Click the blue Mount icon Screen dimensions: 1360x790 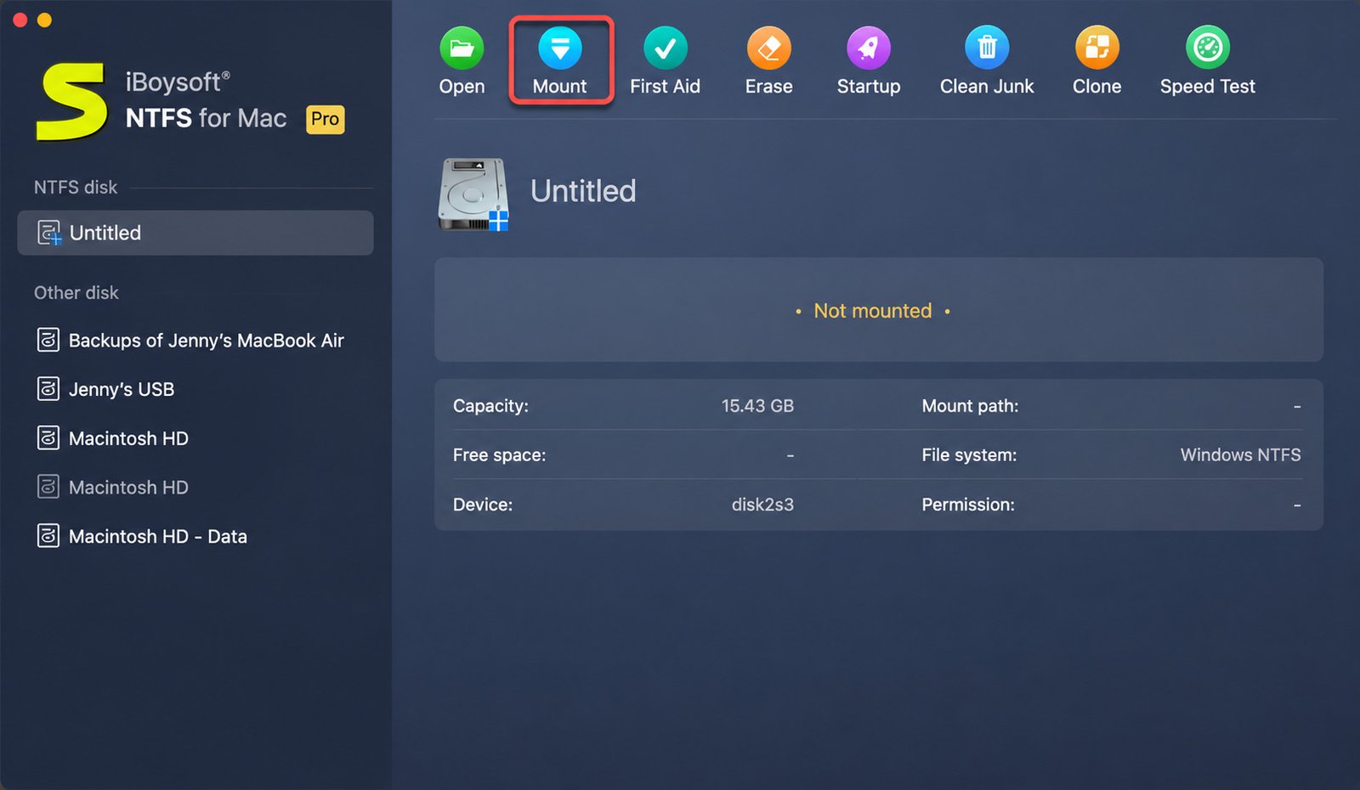pos(560,48)
